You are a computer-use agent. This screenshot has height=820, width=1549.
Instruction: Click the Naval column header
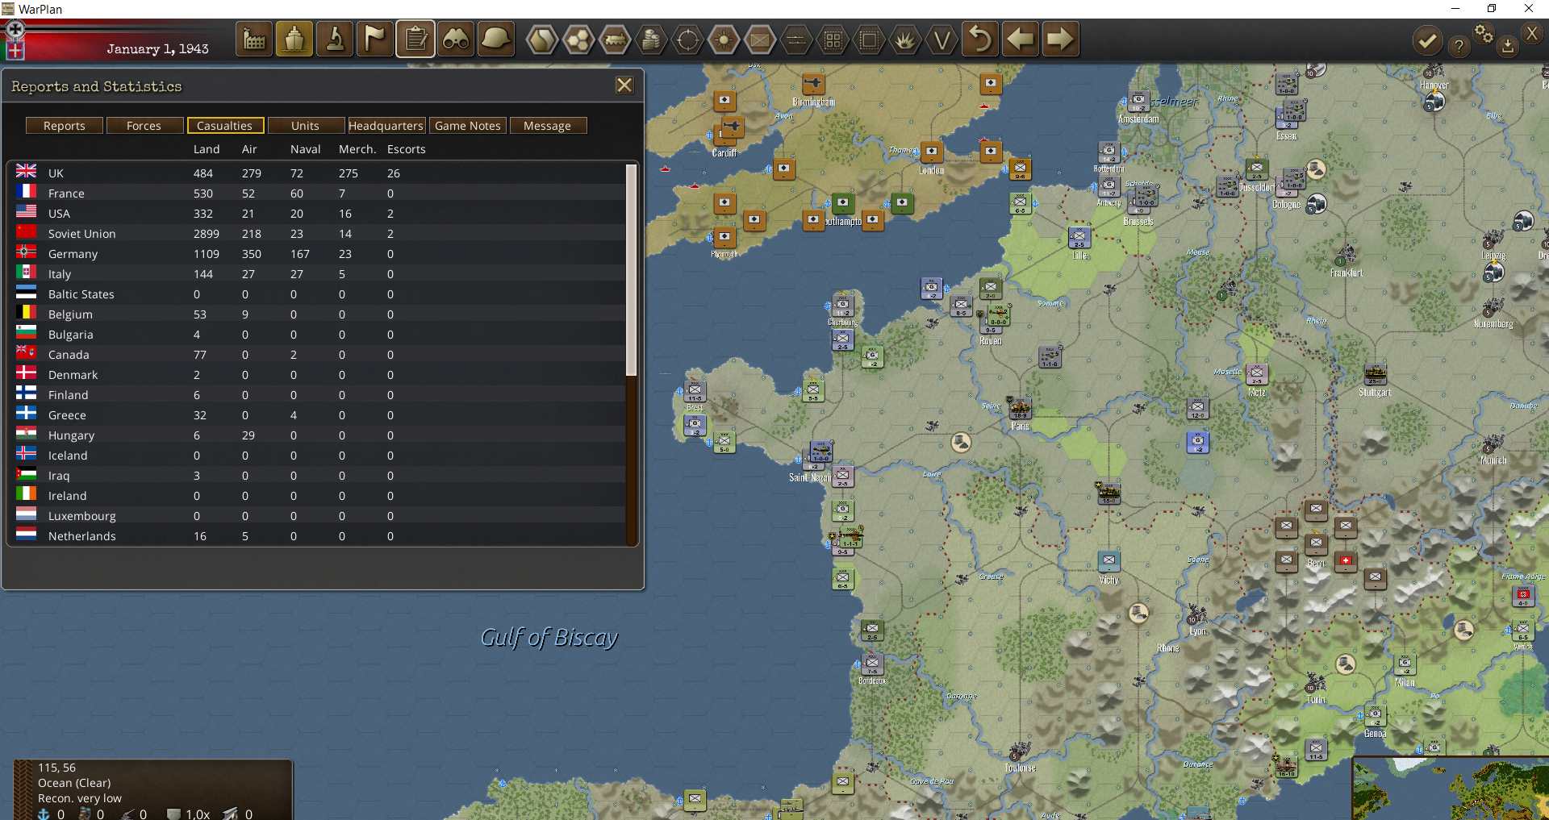tap(306, 149)
